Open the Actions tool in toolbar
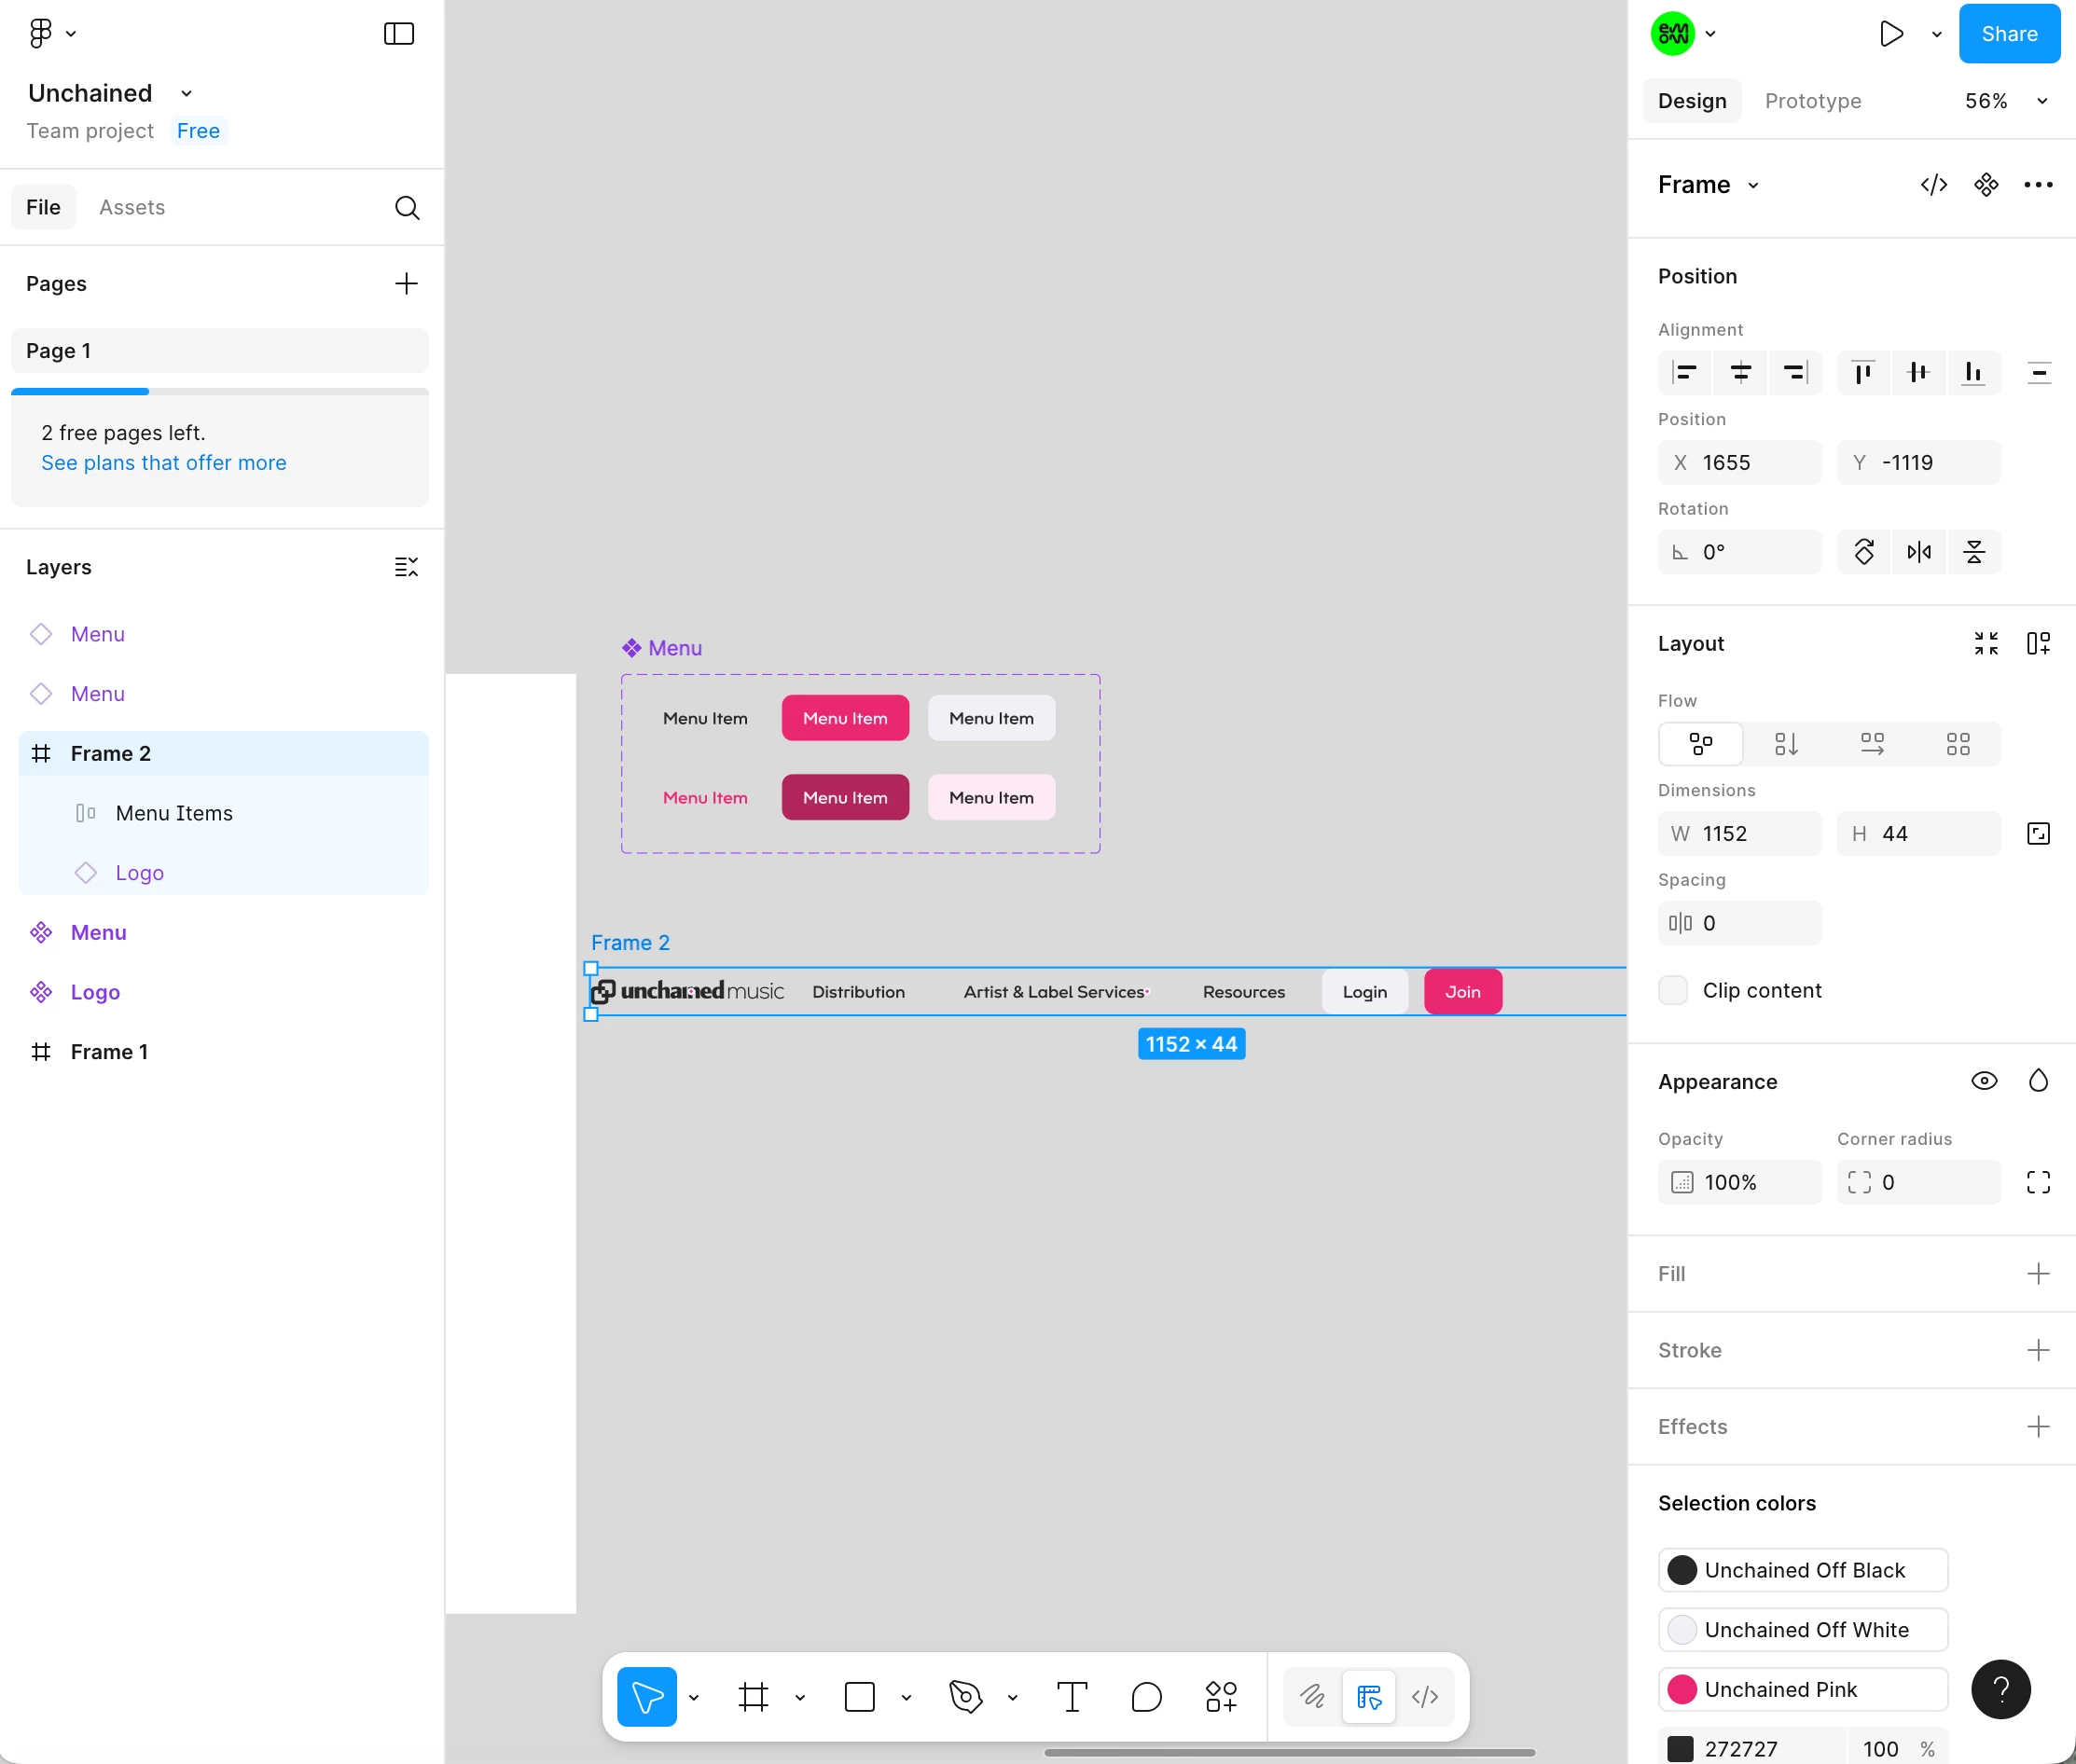This screenshot has height=1764, width=2076. [1221, 1697]
